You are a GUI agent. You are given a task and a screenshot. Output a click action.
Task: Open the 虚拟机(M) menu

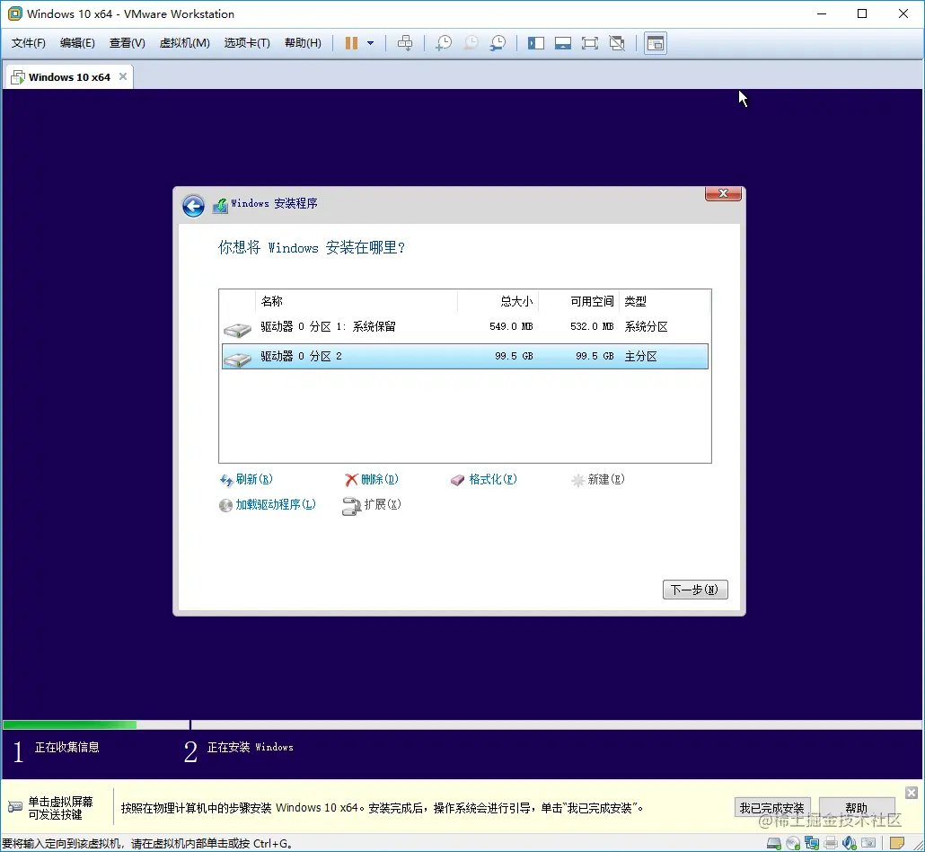click(x=185, y=43)
